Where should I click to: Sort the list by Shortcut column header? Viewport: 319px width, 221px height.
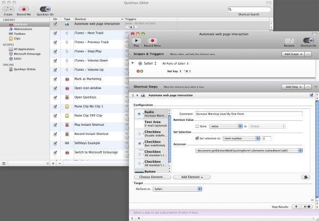[99, 19]
